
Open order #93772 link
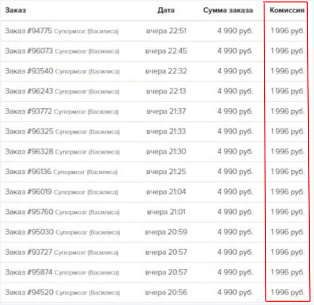coord(29,111)
